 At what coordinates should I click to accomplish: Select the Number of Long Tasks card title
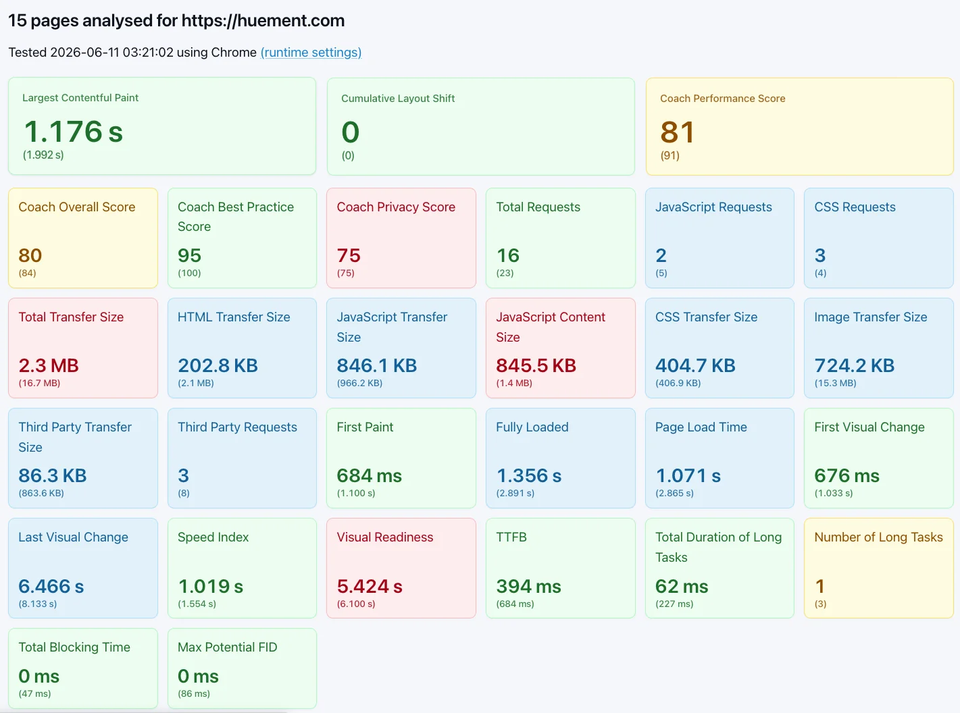[x=878, y=537]
